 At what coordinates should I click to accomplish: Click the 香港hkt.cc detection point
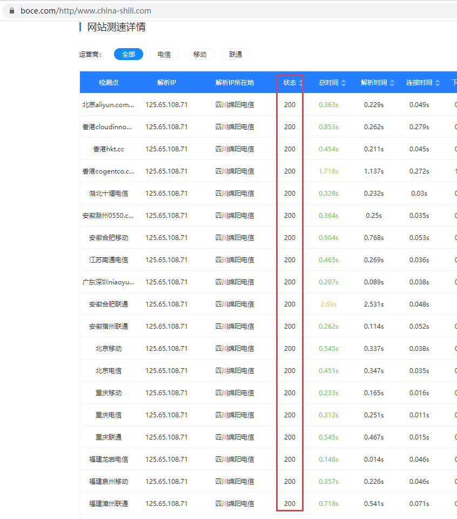click(x=109, y=149)
